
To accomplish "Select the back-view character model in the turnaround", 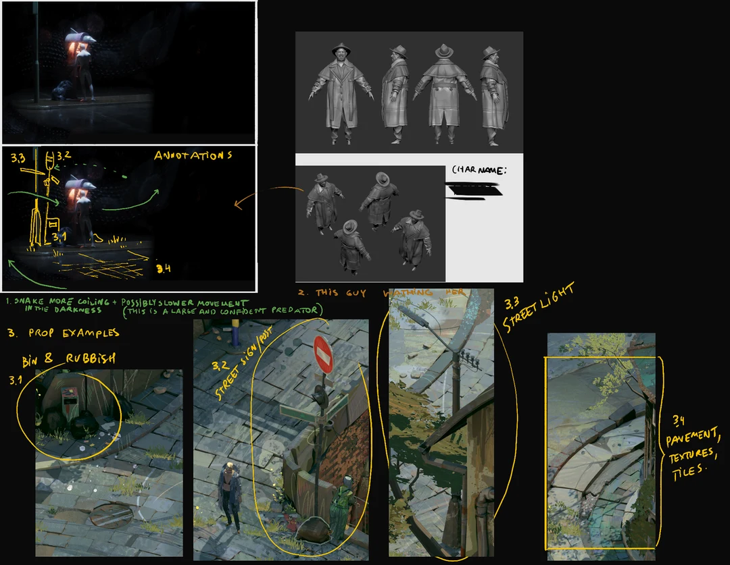I will click(x=444, y=94).
